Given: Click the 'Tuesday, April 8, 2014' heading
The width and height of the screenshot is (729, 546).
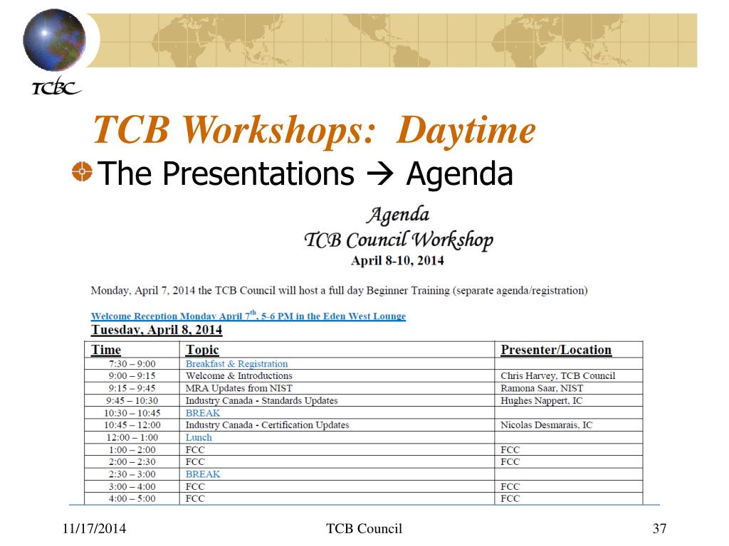Looking at the screenshot, I should (x=157, y=330).
